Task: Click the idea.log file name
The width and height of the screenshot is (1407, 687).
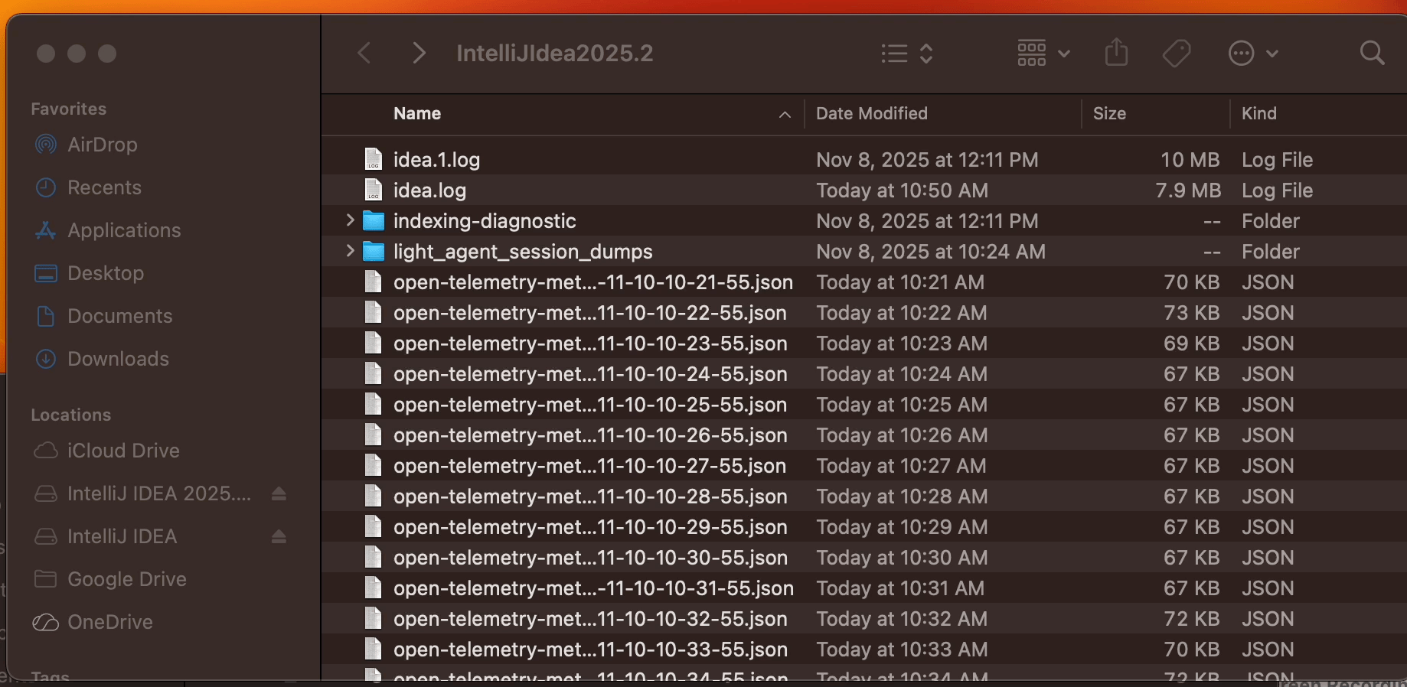Action: point(429,190)
